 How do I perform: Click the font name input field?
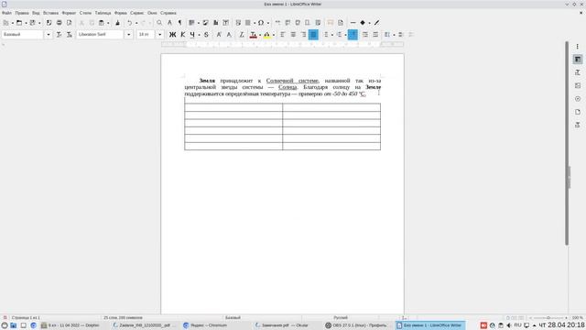coord(100,35)
